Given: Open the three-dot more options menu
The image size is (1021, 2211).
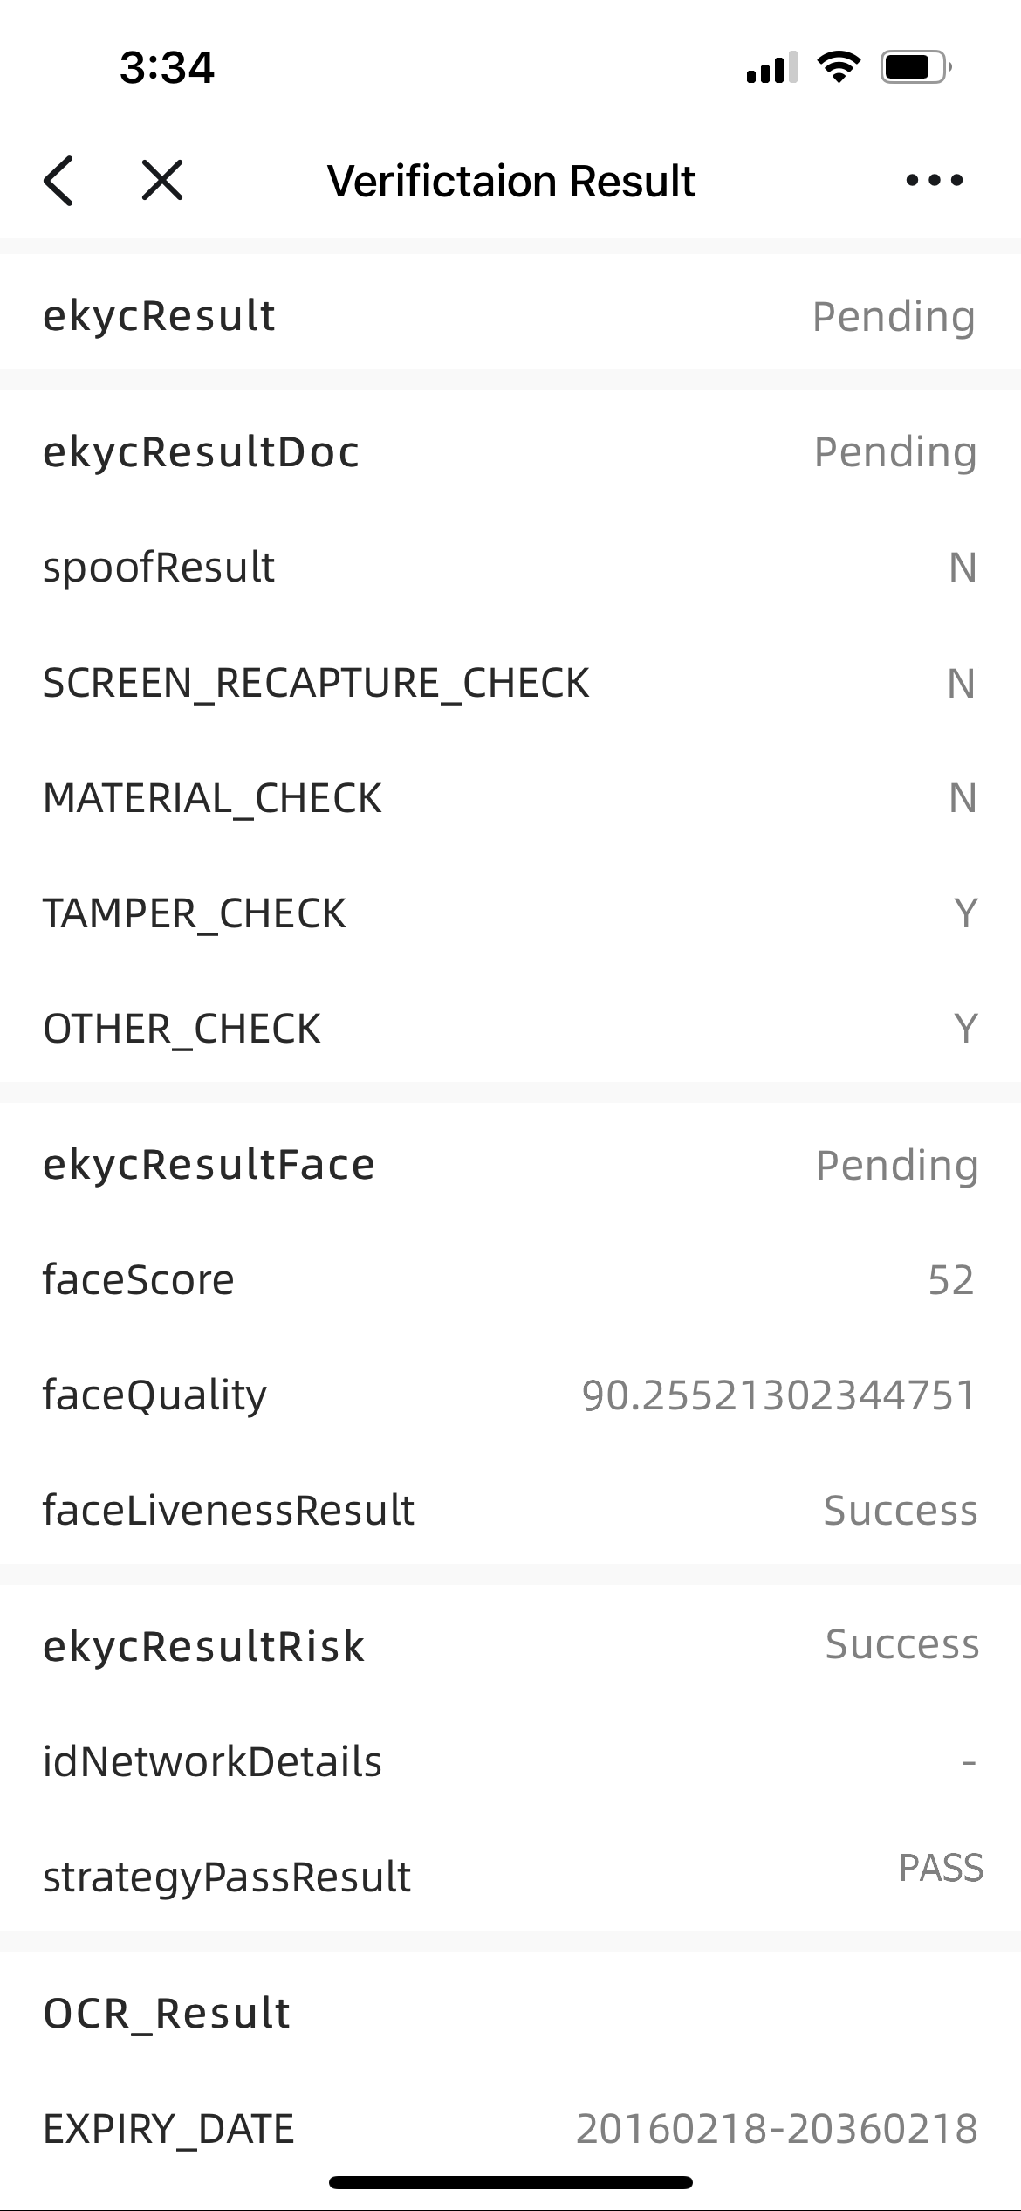Looking at the screenshot, I should pyautogui.click(x=934, y=181).
